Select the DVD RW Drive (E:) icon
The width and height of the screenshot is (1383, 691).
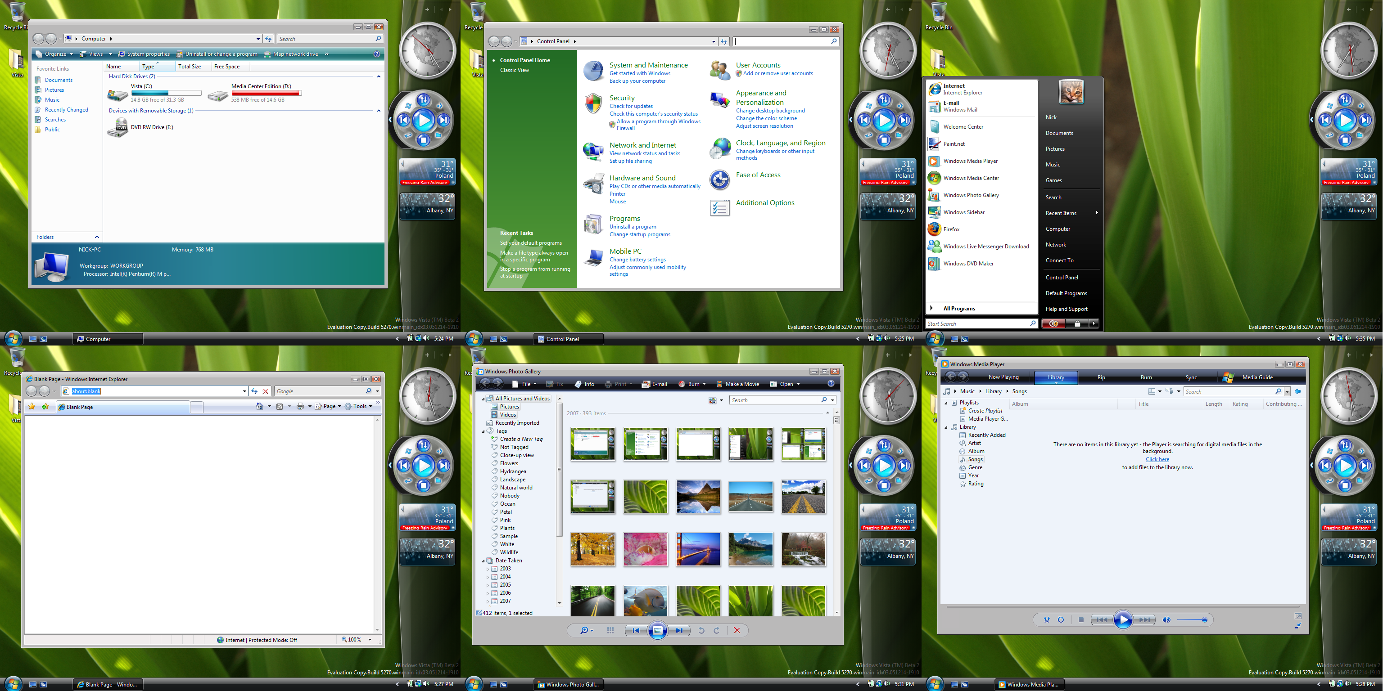[x=118, y=128]
